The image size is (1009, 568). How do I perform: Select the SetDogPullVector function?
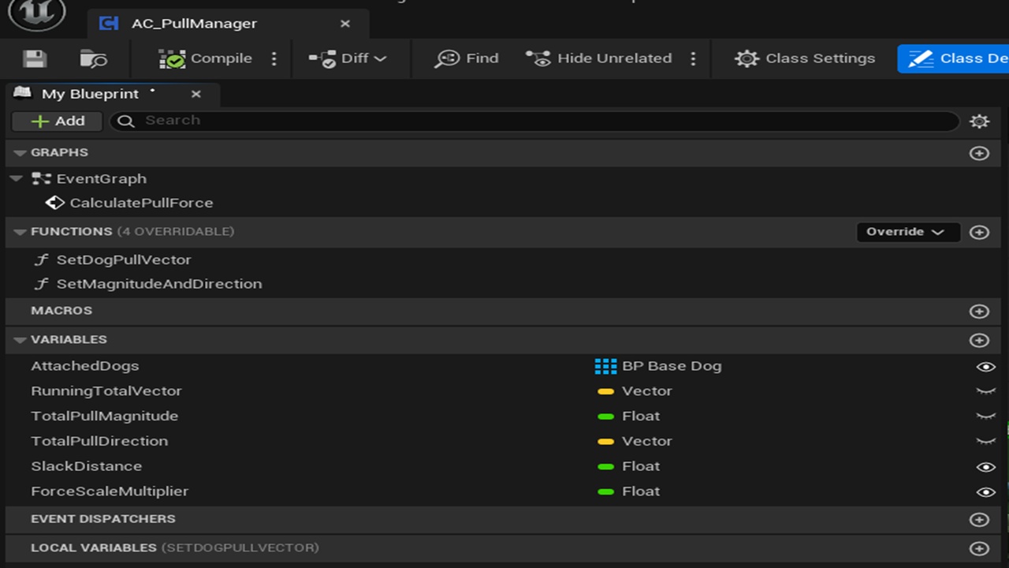click(x=124, y=260)
